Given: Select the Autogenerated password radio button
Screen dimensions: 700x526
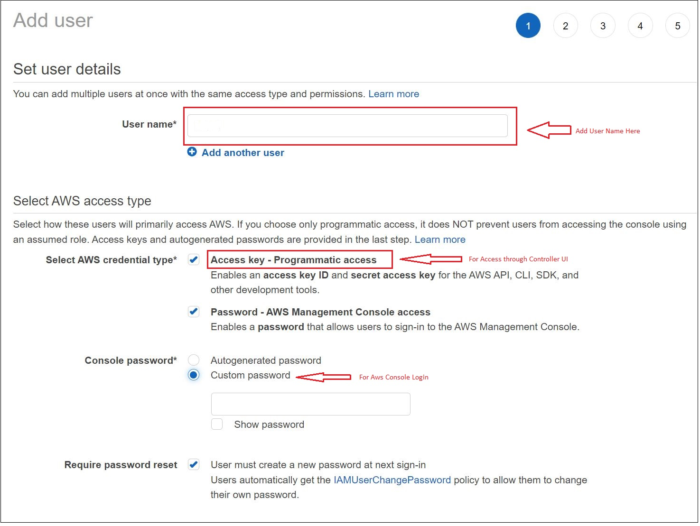Looking at the screenshot, I should coord(194,360).
